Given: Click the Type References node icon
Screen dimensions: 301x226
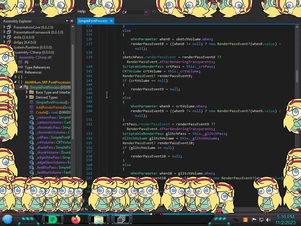Looking at the screenshot, I should (20, 67).
